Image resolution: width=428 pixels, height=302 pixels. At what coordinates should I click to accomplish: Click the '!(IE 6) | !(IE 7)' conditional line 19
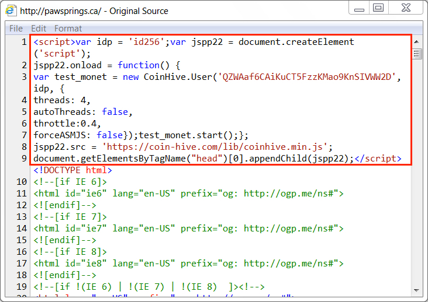tap(149, 287)
